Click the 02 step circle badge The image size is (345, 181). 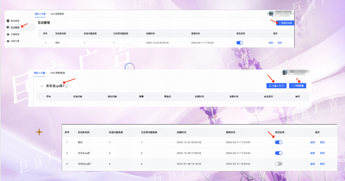(130, 68)
